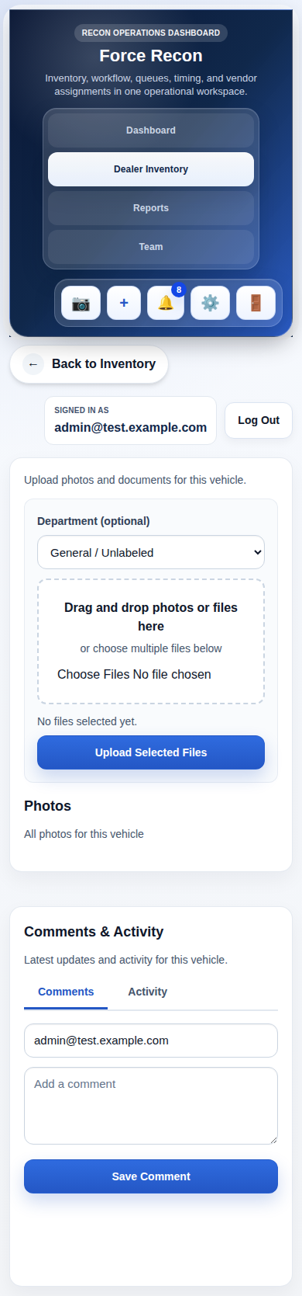
Task: Open the Team navigation item
Action: click(x=151, y=247)
